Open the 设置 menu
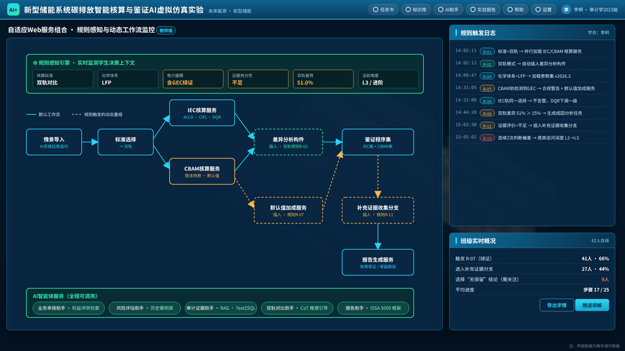 [x=543, y=10]
